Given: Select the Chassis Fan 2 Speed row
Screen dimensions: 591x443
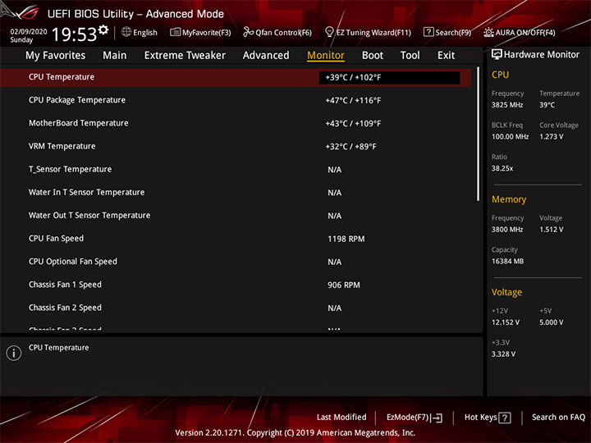Looking at the screenshot, I should (x=236, y=308).
